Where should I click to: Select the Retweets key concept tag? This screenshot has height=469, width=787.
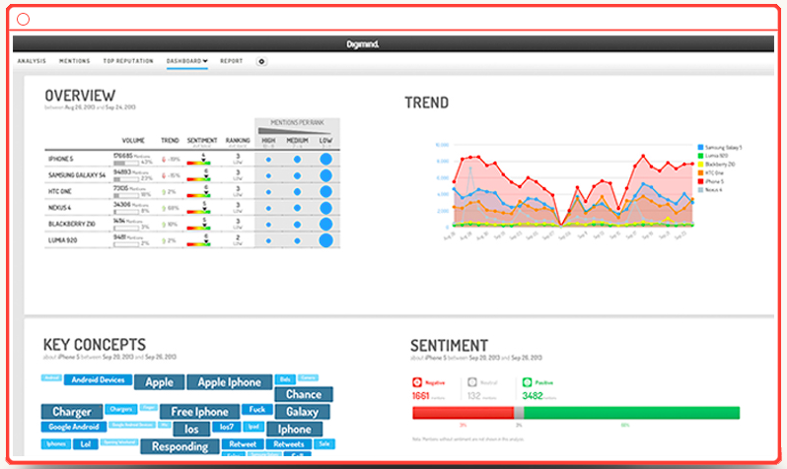click(289, 444)
